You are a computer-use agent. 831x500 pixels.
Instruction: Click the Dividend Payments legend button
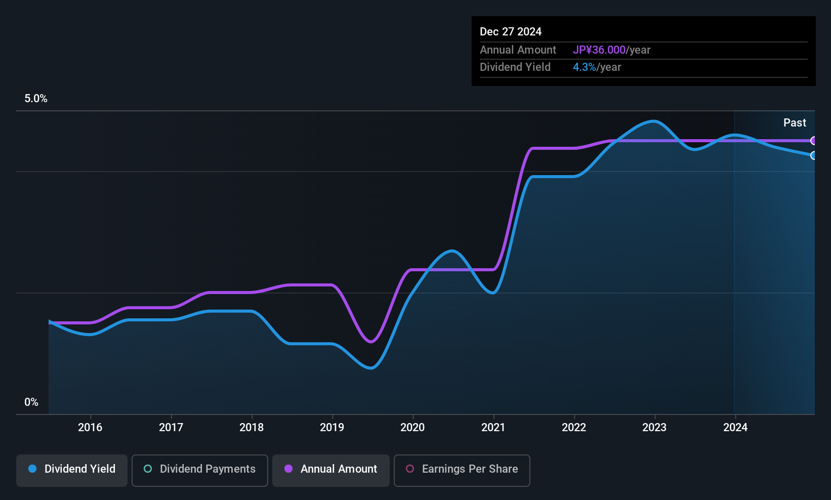[x=199, y=470]
